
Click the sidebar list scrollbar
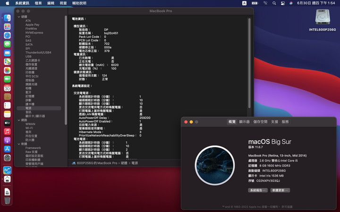[x=66, y=70]
